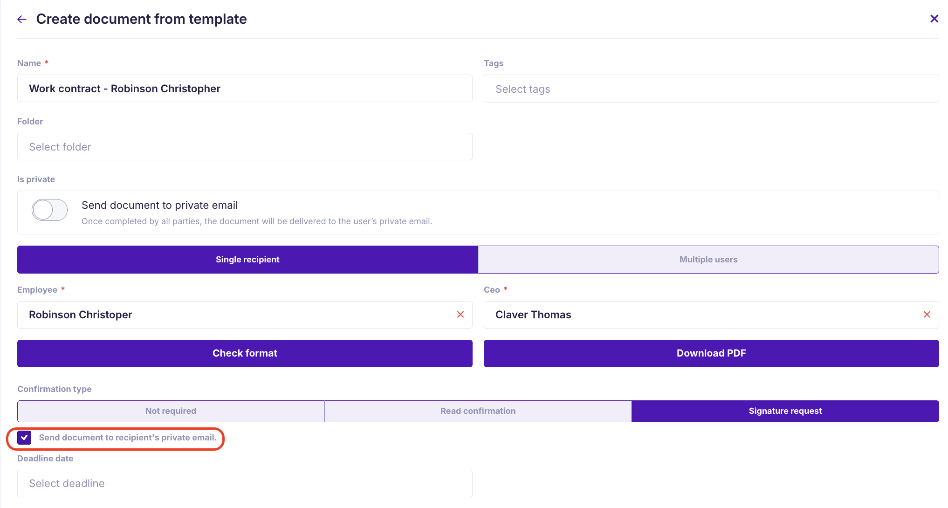Open the Select deadline date picker

click(245, 483)
